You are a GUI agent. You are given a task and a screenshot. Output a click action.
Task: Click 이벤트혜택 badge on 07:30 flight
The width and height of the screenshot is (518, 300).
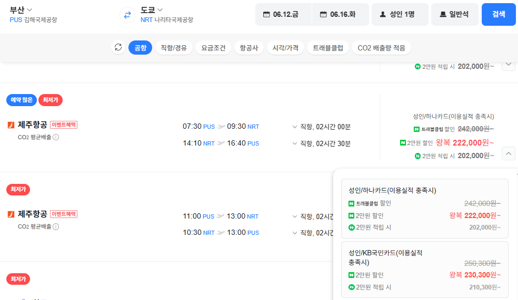(x=64, y=125)
